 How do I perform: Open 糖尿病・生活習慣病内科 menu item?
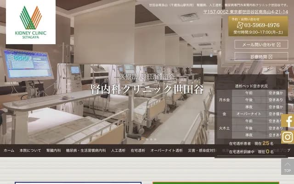click(86, 150)
